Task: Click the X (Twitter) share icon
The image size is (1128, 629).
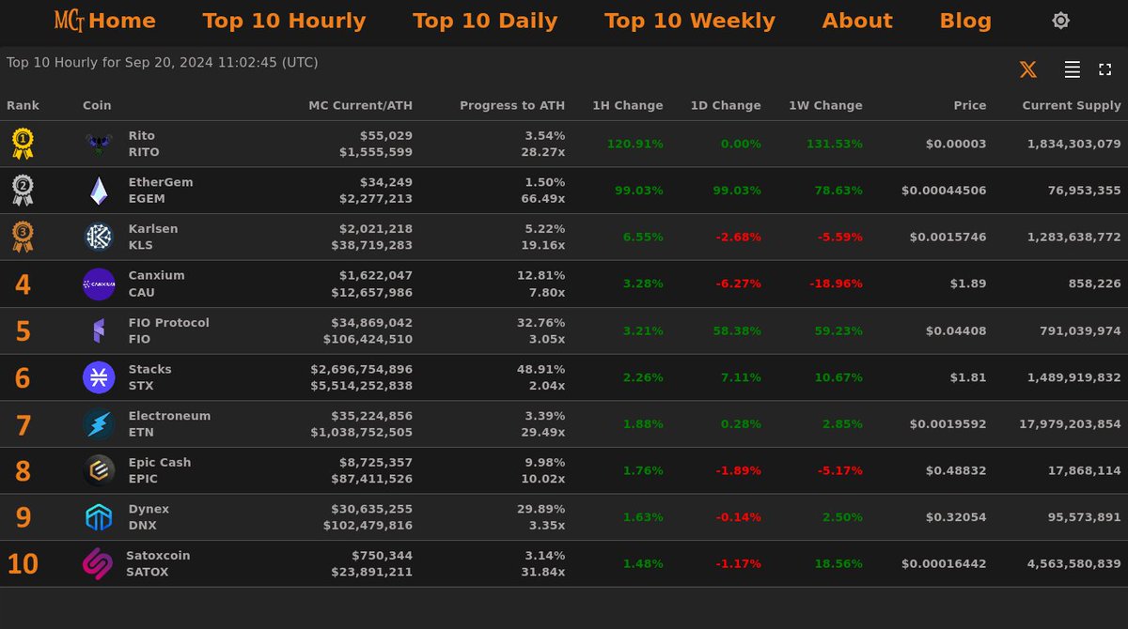Action: pos(1028,69)
